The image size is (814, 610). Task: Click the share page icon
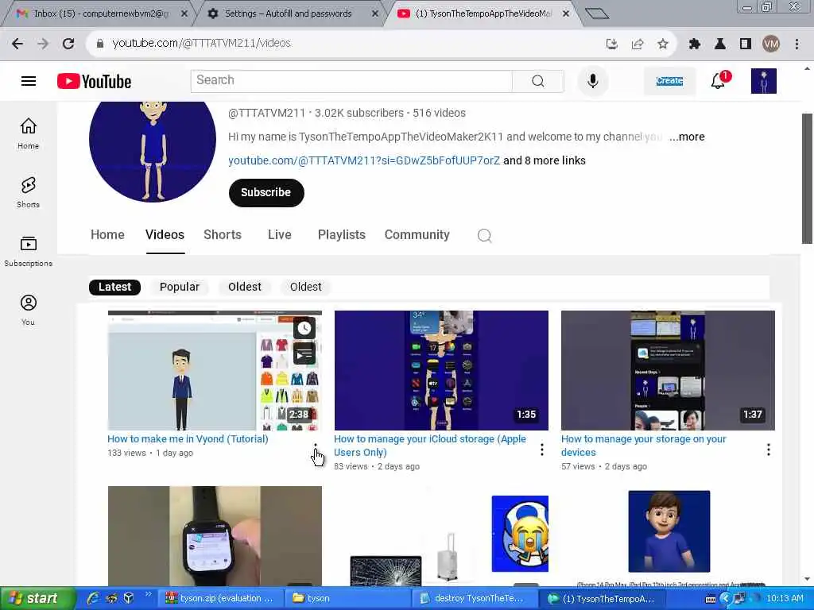tap(638, 44)
